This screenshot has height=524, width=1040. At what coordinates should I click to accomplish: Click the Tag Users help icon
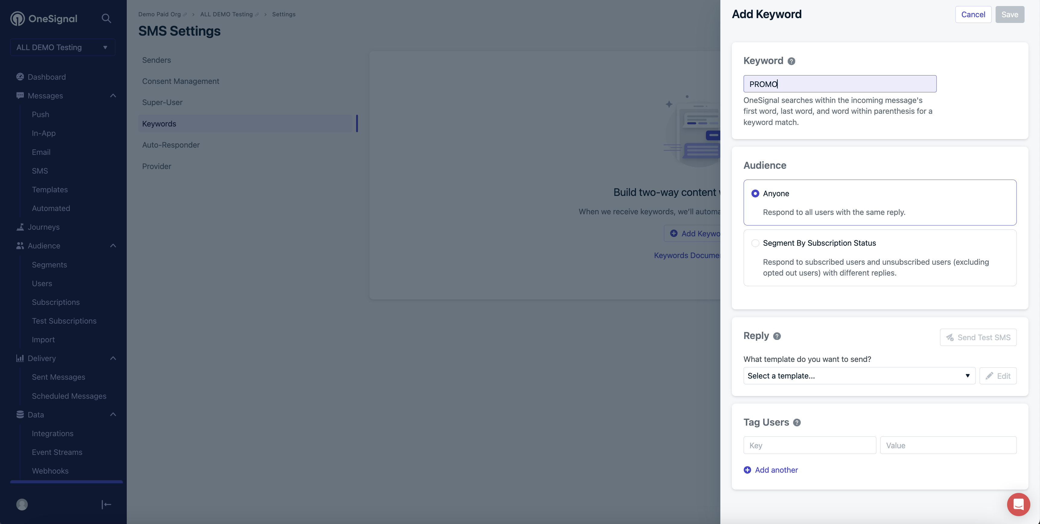point(796,423)
